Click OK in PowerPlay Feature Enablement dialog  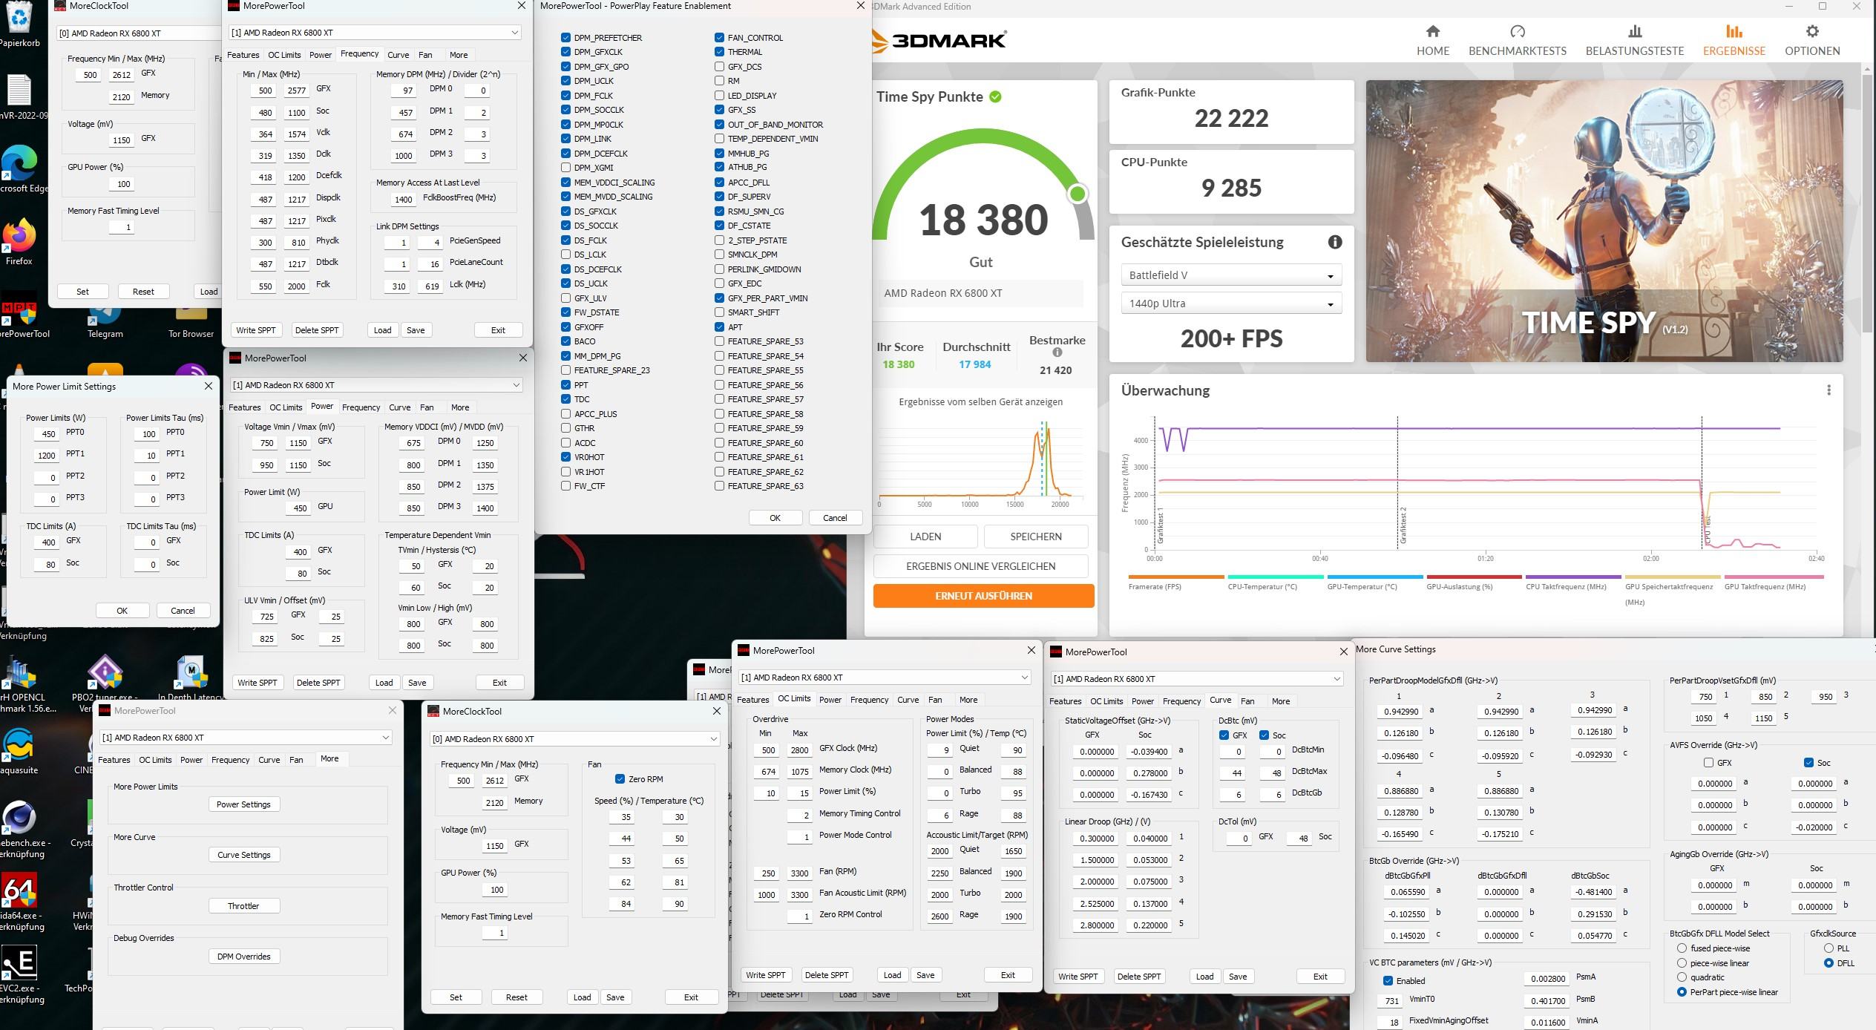[775, 518]
